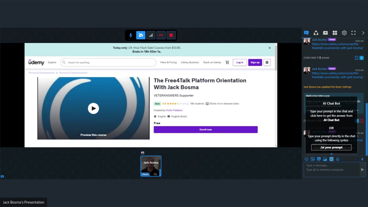368x207 pixels.
Task: Toggle the camera off button
Action: [x=141, y=35]
